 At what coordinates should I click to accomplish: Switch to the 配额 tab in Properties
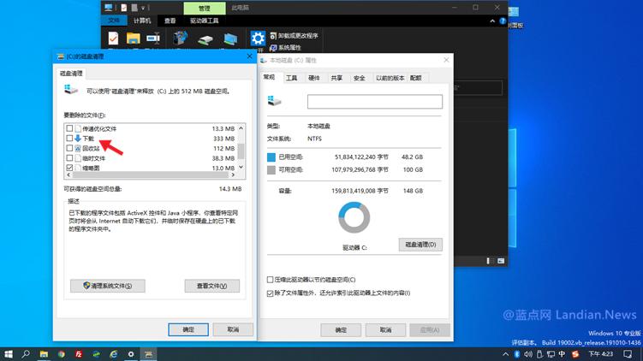[416, 78]
